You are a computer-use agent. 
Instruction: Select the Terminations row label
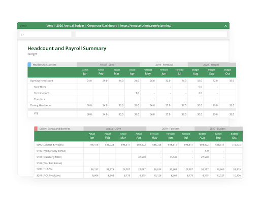[x=42, y=93]
